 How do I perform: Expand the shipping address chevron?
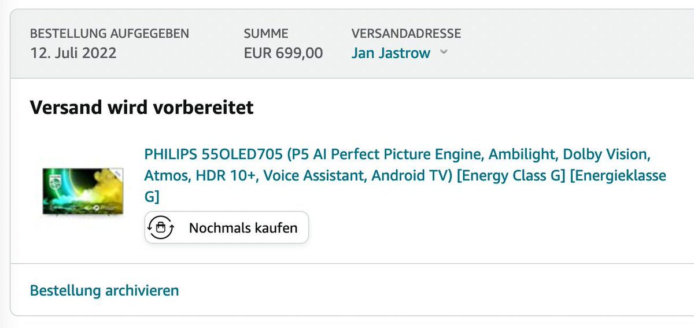click(444, 52)
